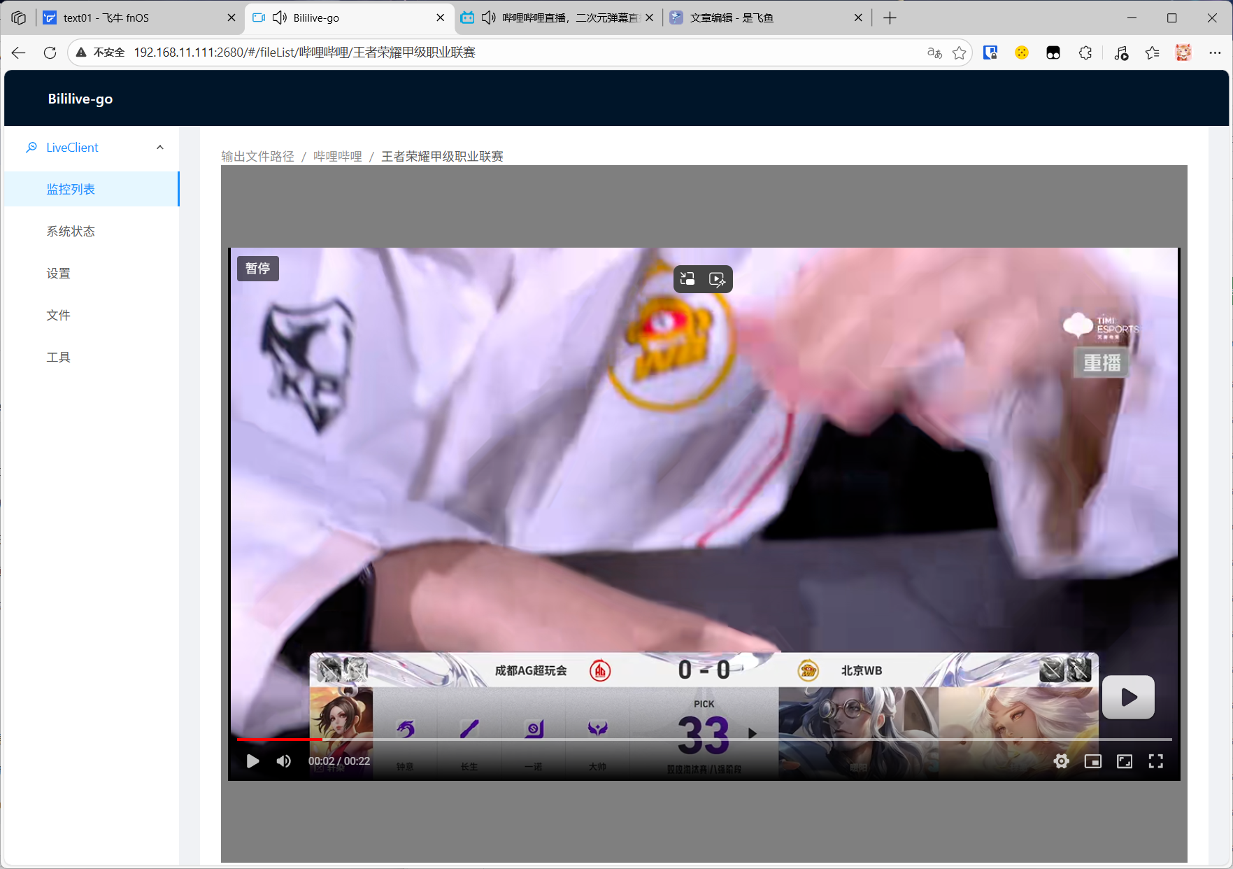Toggle picture-in-picture mode in player
Screen dimensions: 1233x869
pyautogui.click(x=1092, y=761)
